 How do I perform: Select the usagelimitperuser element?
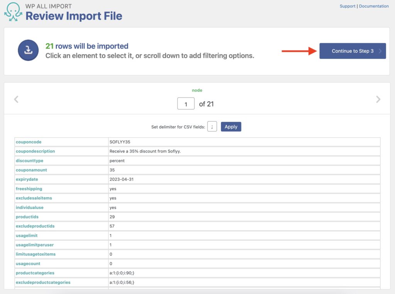(33, 245)
